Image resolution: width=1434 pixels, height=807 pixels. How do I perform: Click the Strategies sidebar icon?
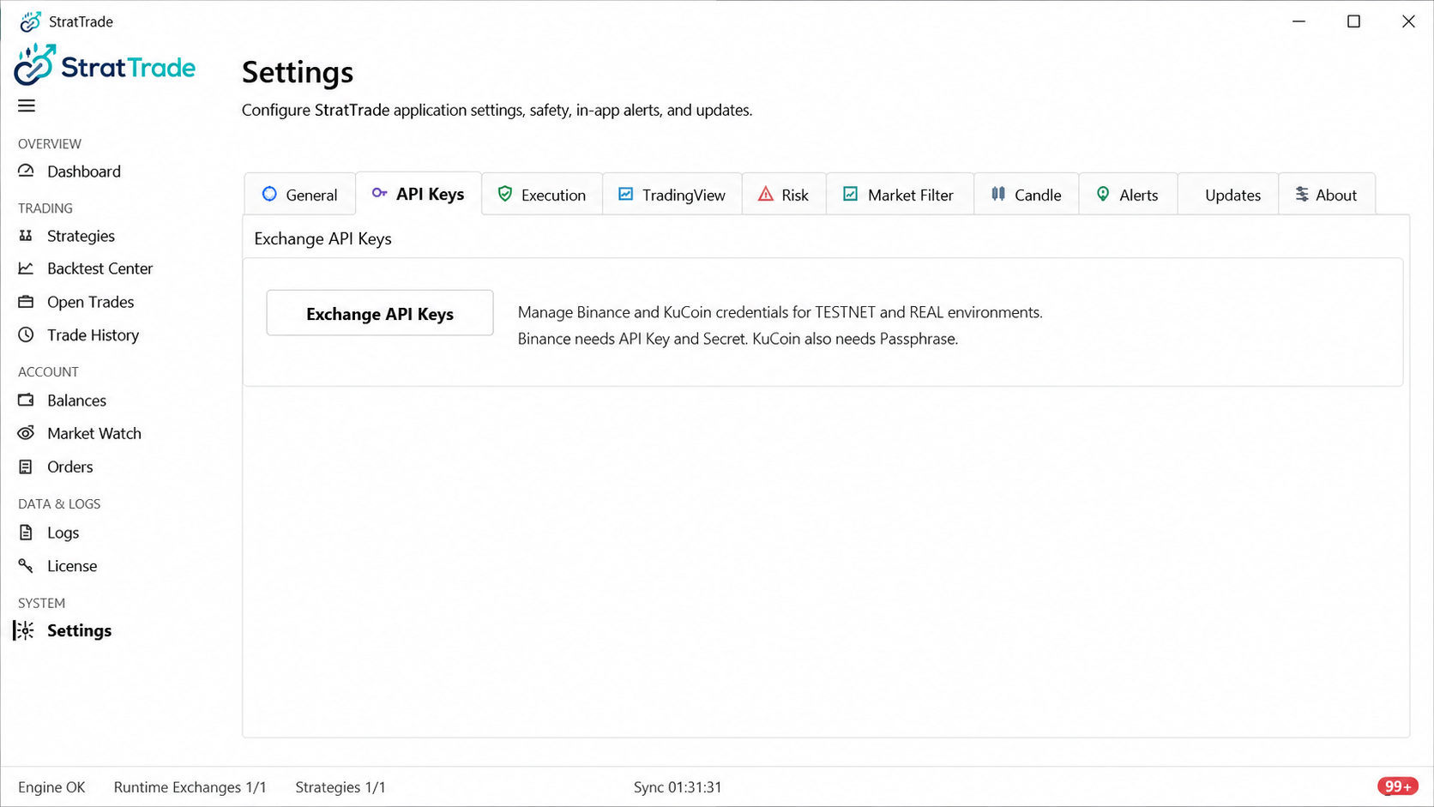26,235
